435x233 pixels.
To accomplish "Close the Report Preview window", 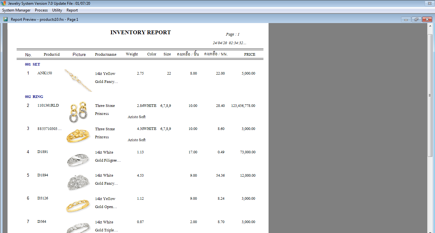I will [x=427, y=20].
